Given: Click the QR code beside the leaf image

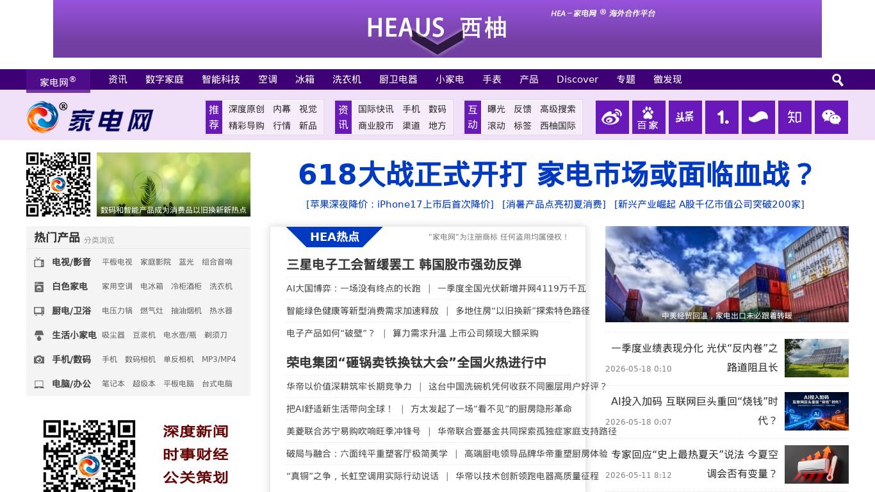Looking at the screenshot, I should coord(58,184).
